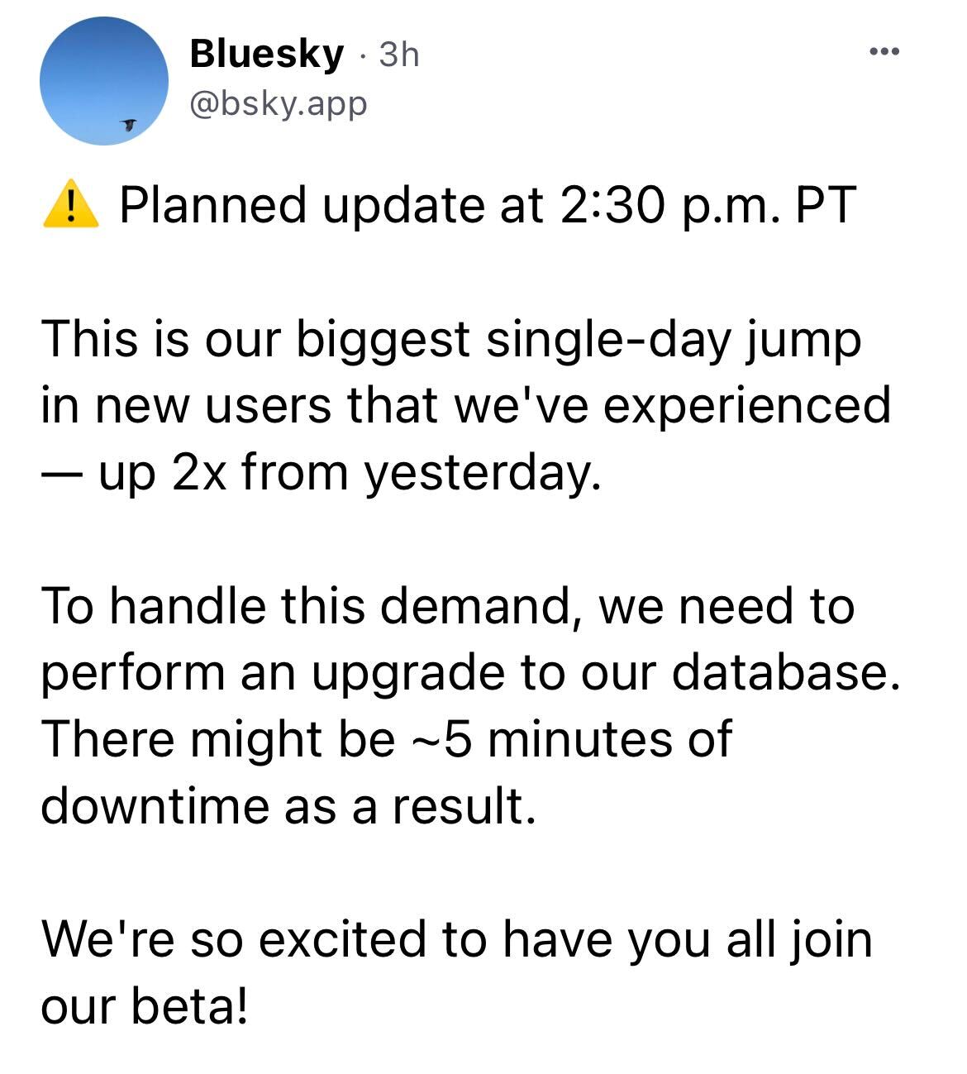The height and width of the screenshot is (1074, 967).
Task: Visit the @bsky.app handle
Action: (x=278, y=104)
